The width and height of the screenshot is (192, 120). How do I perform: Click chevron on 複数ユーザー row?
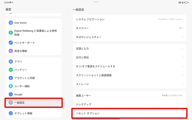click(183, 95)
